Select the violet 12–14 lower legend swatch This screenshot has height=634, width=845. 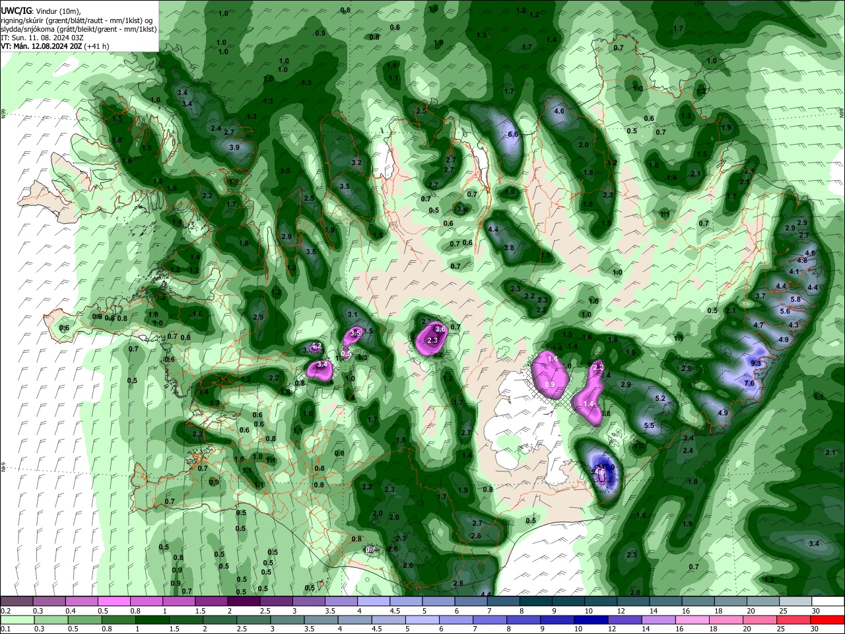pyautogui.click(x=624, y=620)
